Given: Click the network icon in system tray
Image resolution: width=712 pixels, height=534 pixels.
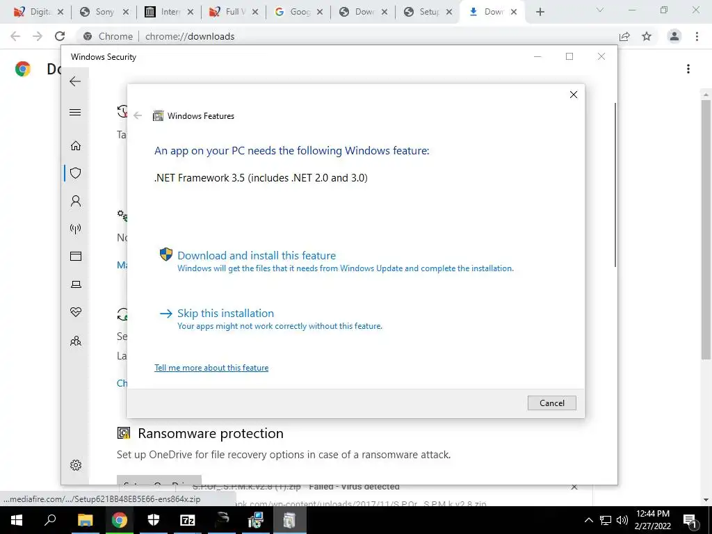Looking at the screenshot, I should point(606,520).
